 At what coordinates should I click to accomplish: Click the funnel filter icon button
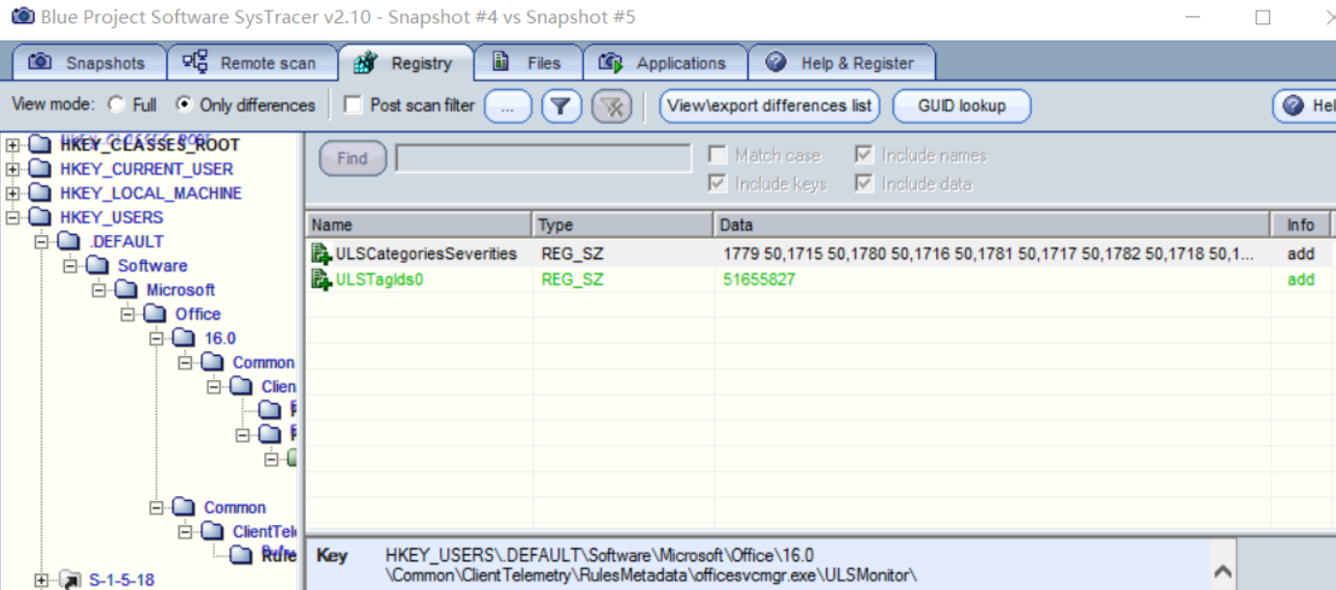[x=562, y=105]
